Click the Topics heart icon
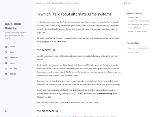156x117 pixels. point(6,74)
